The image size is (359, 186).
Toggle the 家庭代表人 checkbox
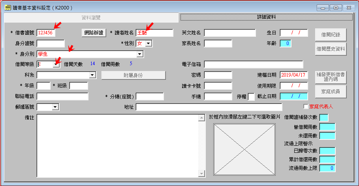306,107
